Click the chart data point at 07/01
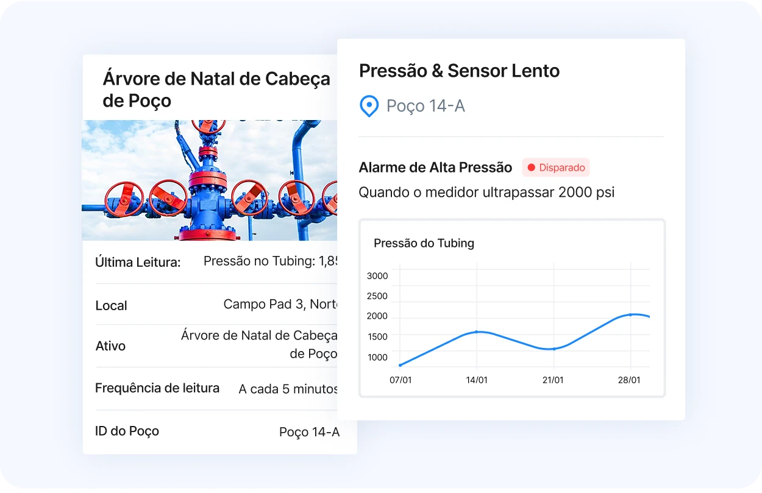Viewport: 762px width, 493px height. [x=401, y=365]
